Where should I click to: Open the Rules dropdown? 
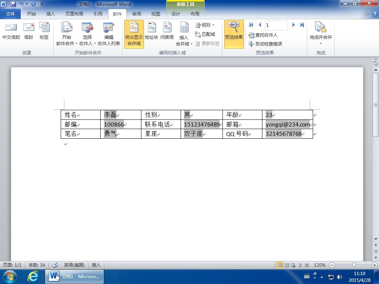(205, 25)
